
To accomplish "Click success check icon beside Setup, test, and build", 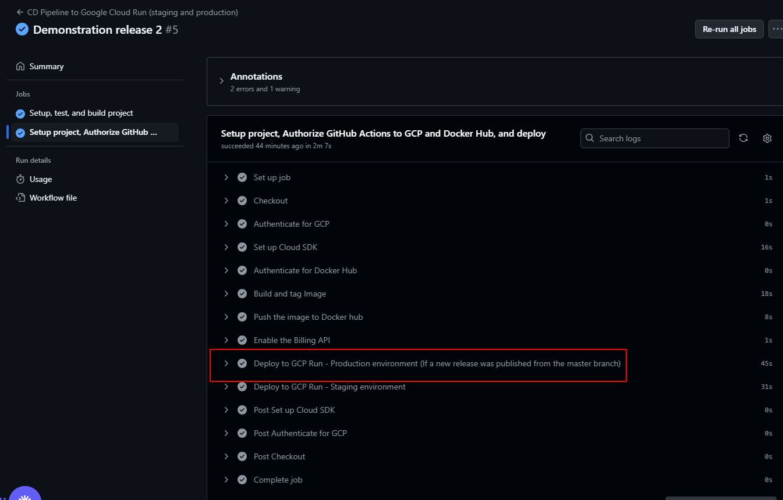I will point(20,113).
